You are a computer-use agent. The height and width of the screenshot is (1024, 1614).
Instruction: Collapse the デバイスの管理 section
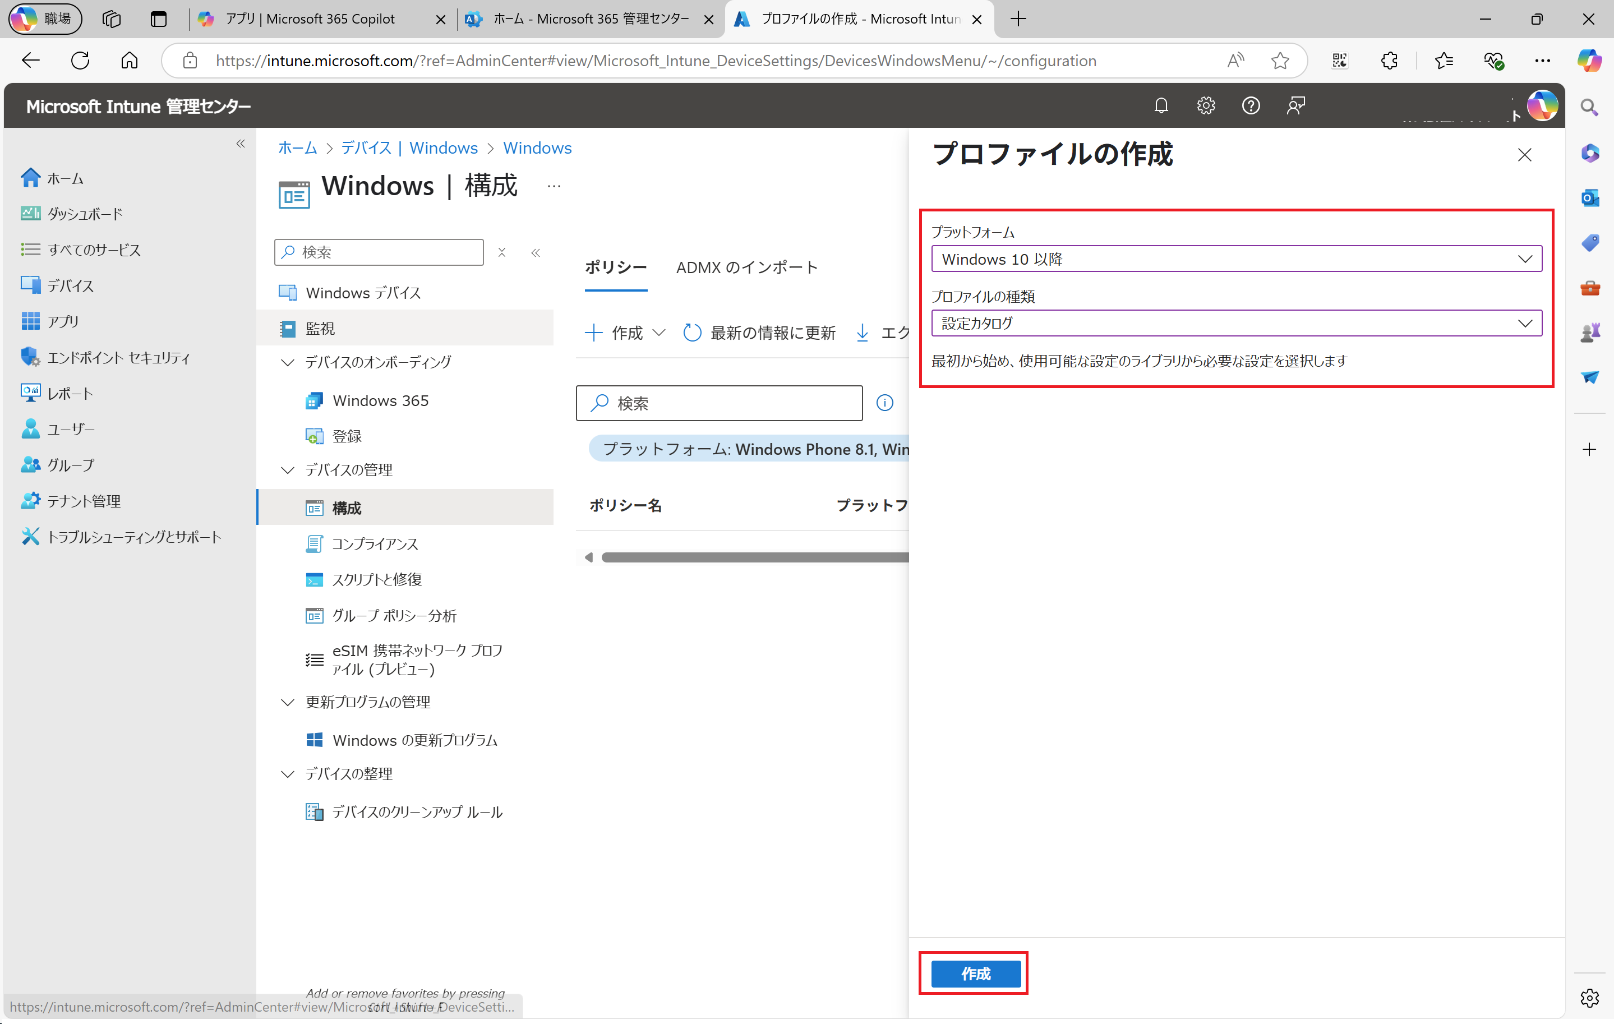(x=288, y=470)
